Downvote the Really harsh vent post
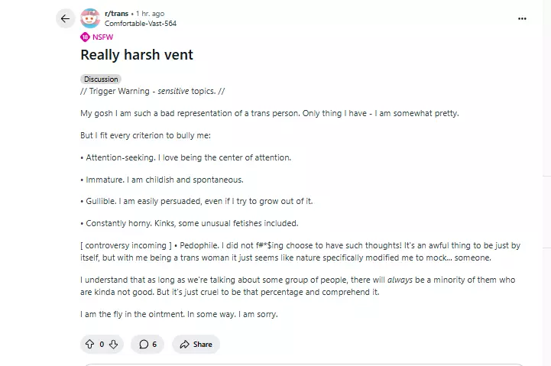 [x=113, y=345]
